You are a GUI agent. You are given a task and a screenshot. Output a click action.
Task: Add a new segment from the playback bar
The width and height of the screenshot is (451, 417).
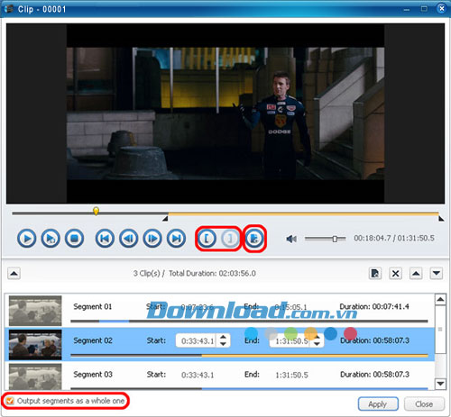coord(254,239)
